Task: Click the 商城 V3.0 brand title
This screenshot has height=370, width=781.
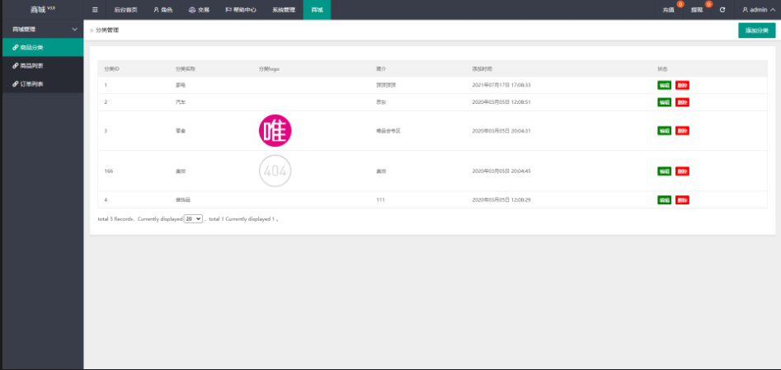Action: (x=43, y=9)
